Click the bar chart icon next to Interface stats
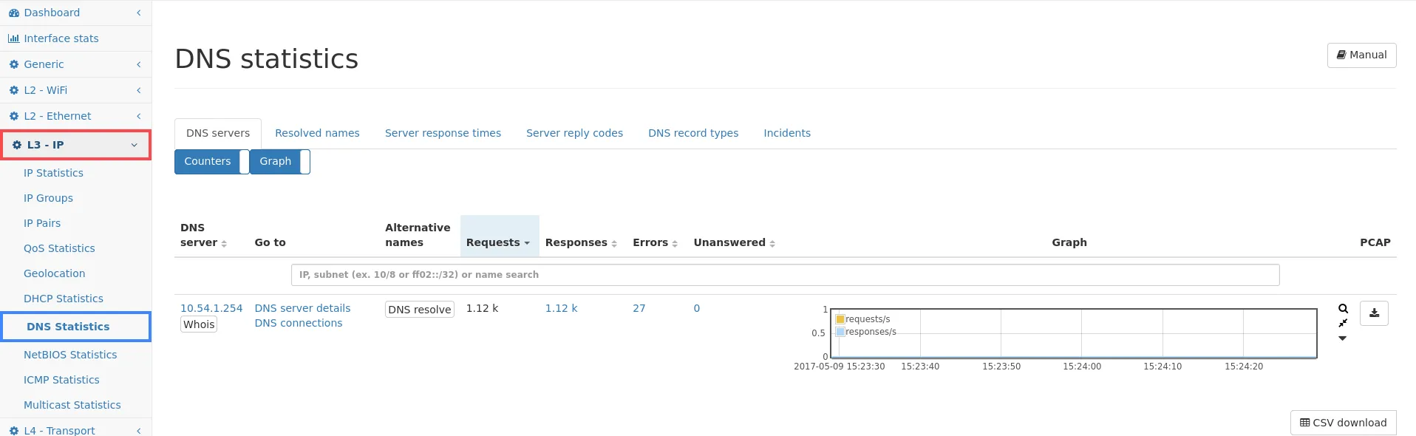 pyautogui.click(x=13, y=38)
